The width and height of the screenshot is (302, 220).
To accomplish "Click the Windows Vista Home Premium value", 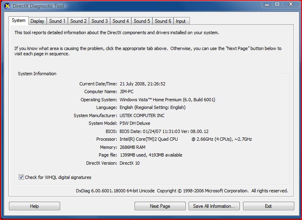I will pos(167,100).
